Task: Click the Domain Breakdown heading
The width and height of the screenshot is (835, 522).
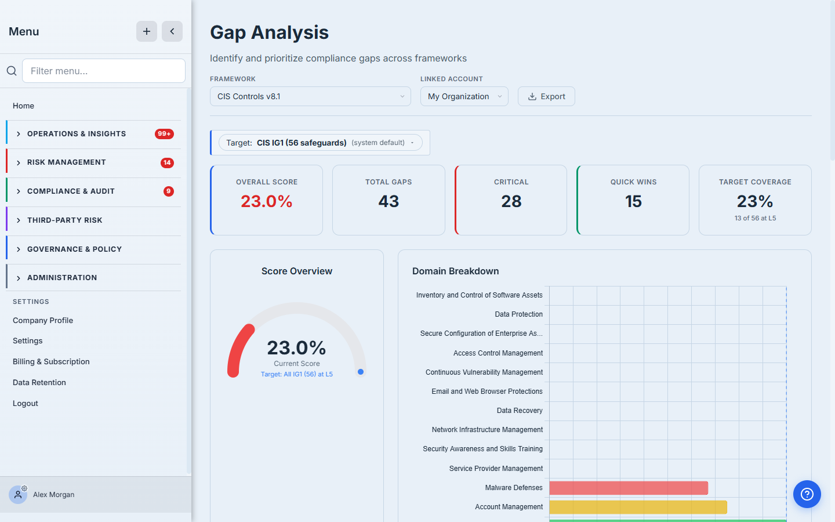Action: [x=456, y=271]
